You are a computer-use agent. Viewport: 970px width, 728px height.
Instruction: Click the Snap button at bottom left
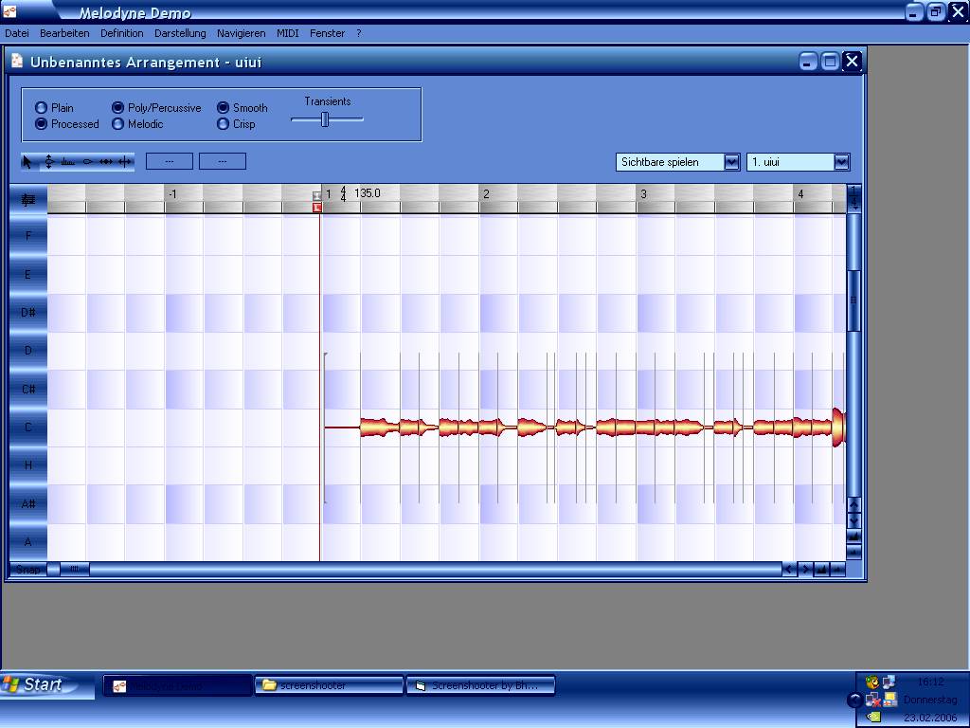(x=28, y=570)
